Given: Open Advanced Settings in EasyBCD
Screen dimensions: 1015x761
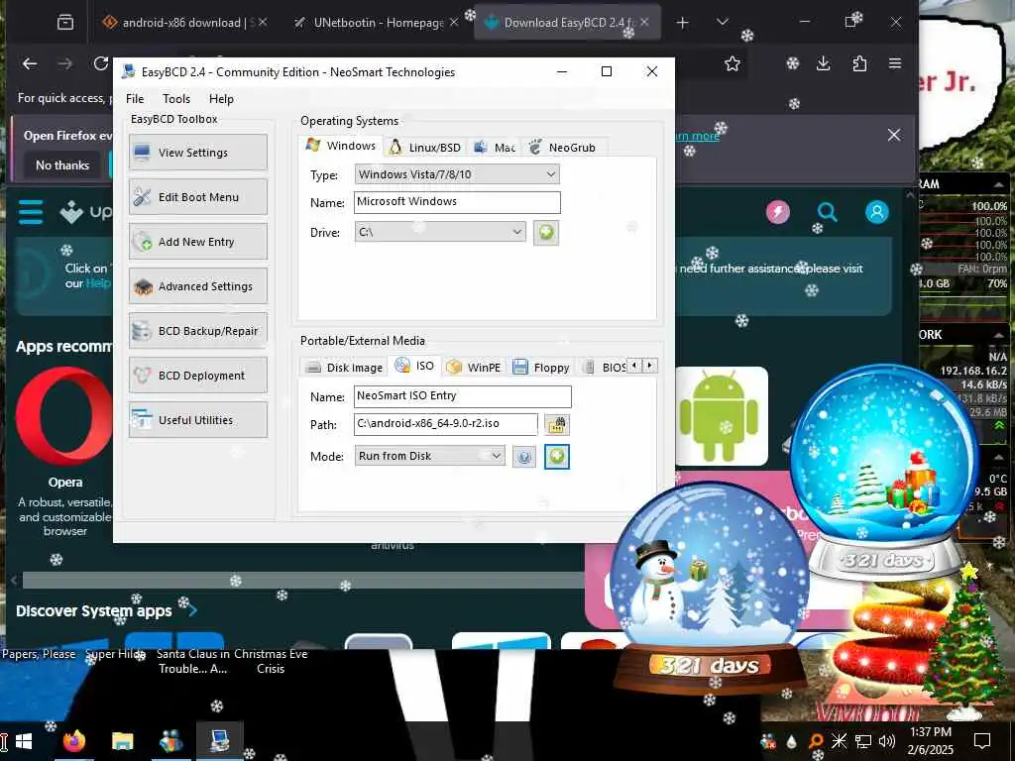Looking at the screenshot, I should click(x=197, y=286).
